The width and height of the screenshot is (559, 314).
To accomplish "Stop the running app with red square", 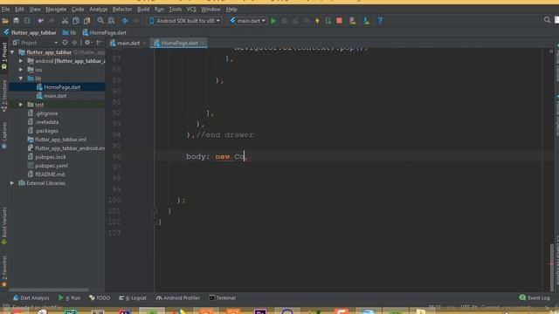I will [x=340, y=21].
